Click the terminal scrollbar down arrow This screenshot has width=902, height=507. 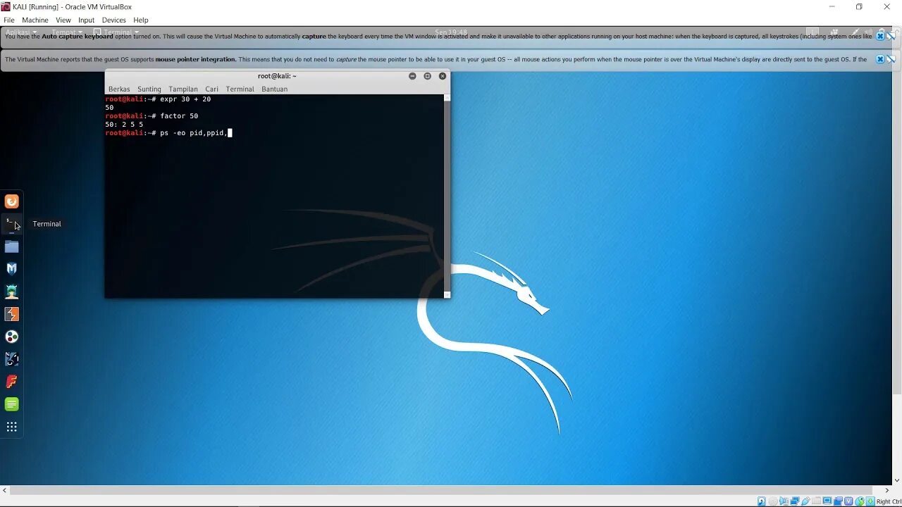447,294
